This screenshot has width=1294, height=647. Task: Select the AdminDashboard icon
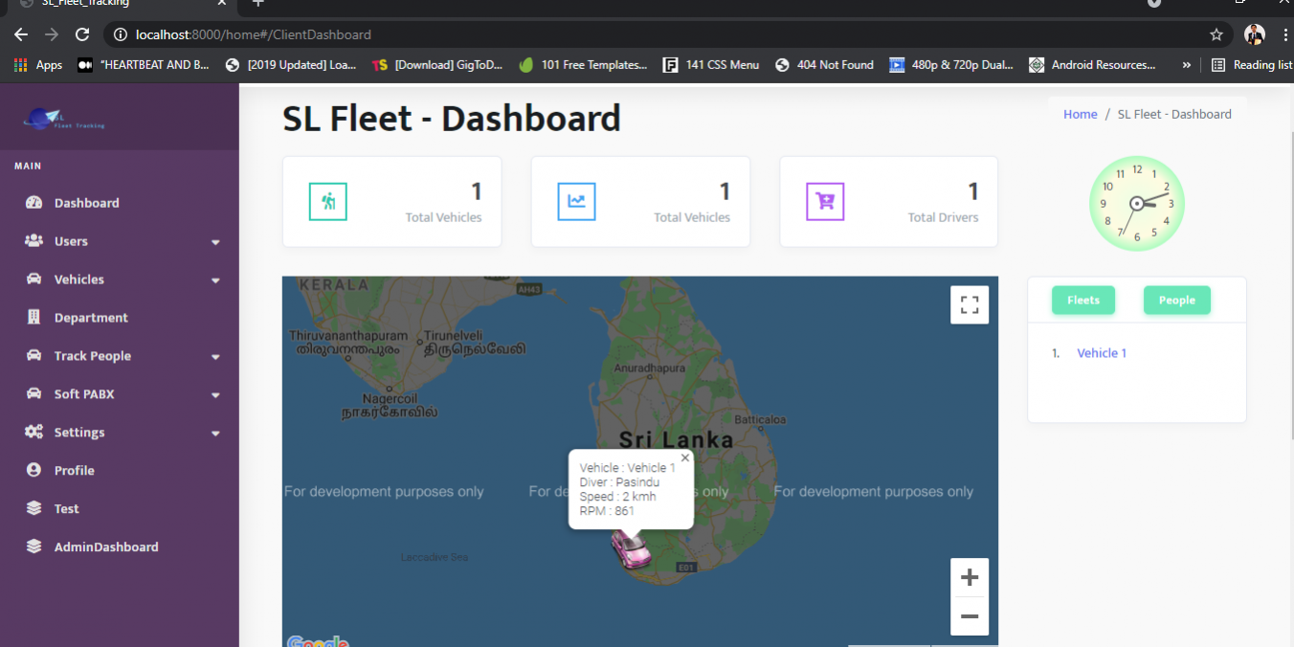pos(33,547)
